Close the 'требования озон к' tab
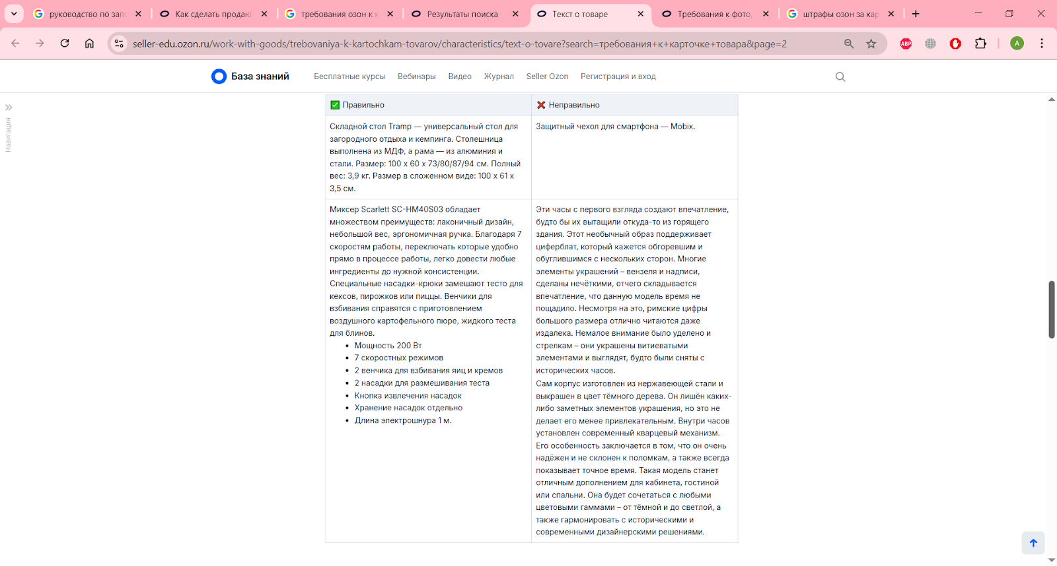This screenshot has width=1057, height=566. (x=390, y=14)
